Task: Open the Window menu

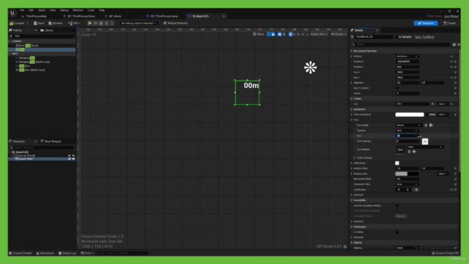Action: point(78,10)
